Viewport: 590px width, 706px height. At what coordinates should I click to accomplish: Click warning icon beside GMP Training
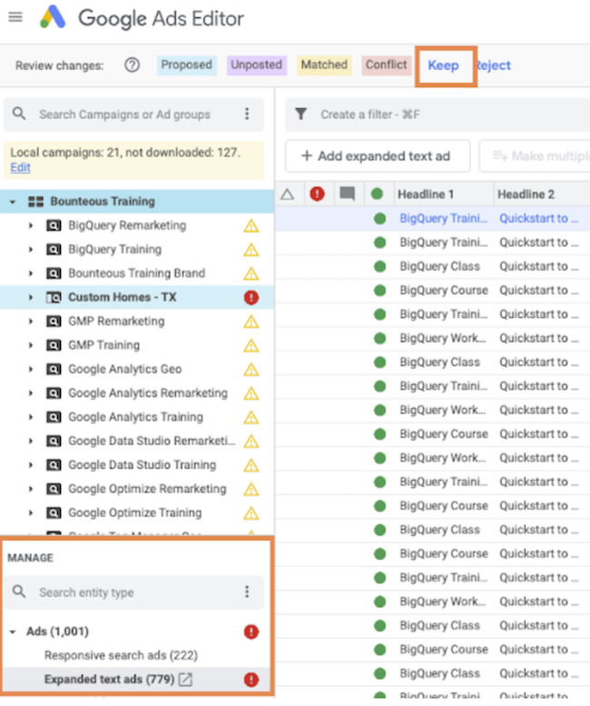pos(251,345)
